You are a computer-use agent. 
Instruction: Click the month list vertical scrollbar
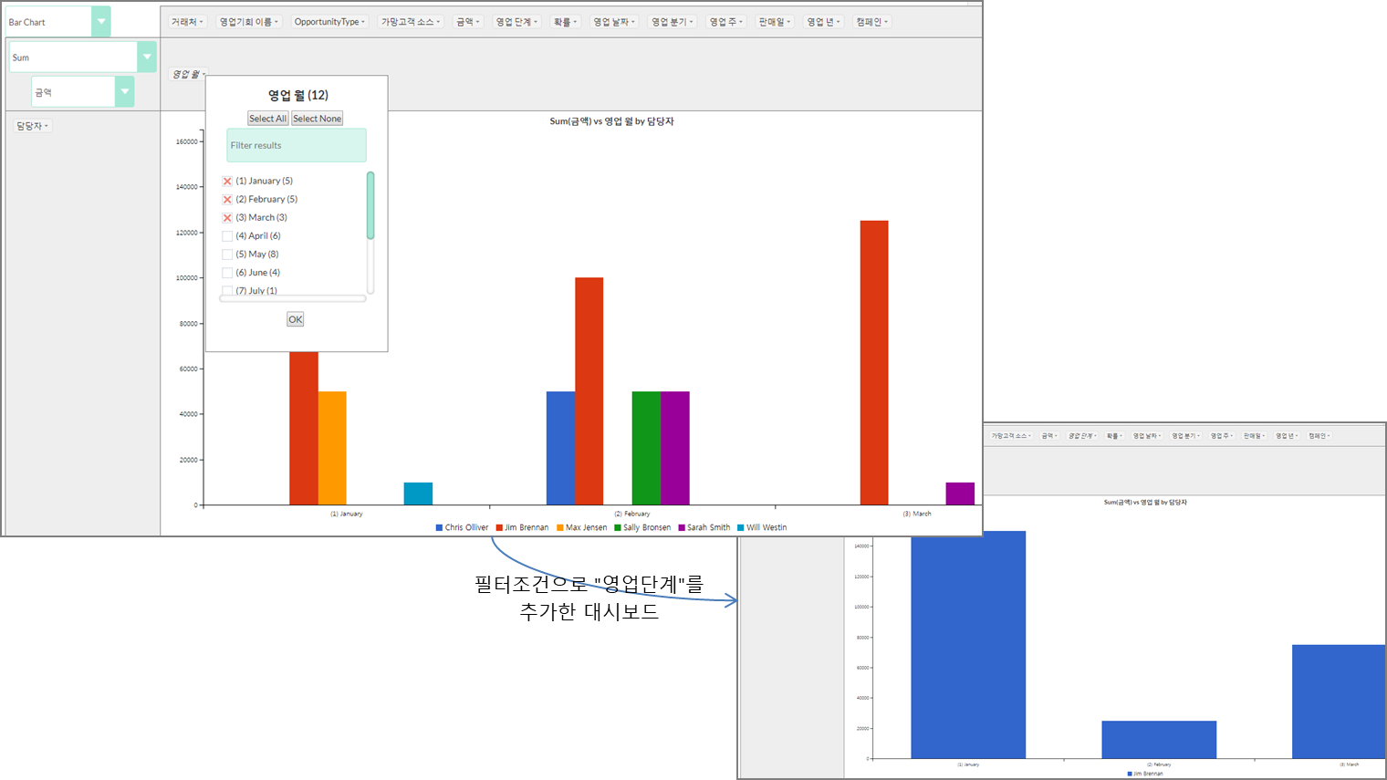[x=370, y=206]
